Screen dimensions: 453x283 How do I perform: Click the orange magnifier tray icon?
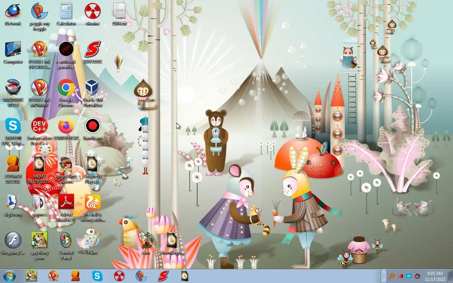(x=392, y=276)
